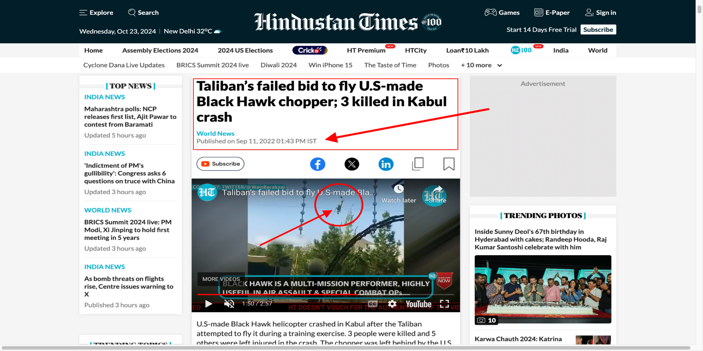
Task: Toggle closed captions on video
Action: [x=373, y=304]
